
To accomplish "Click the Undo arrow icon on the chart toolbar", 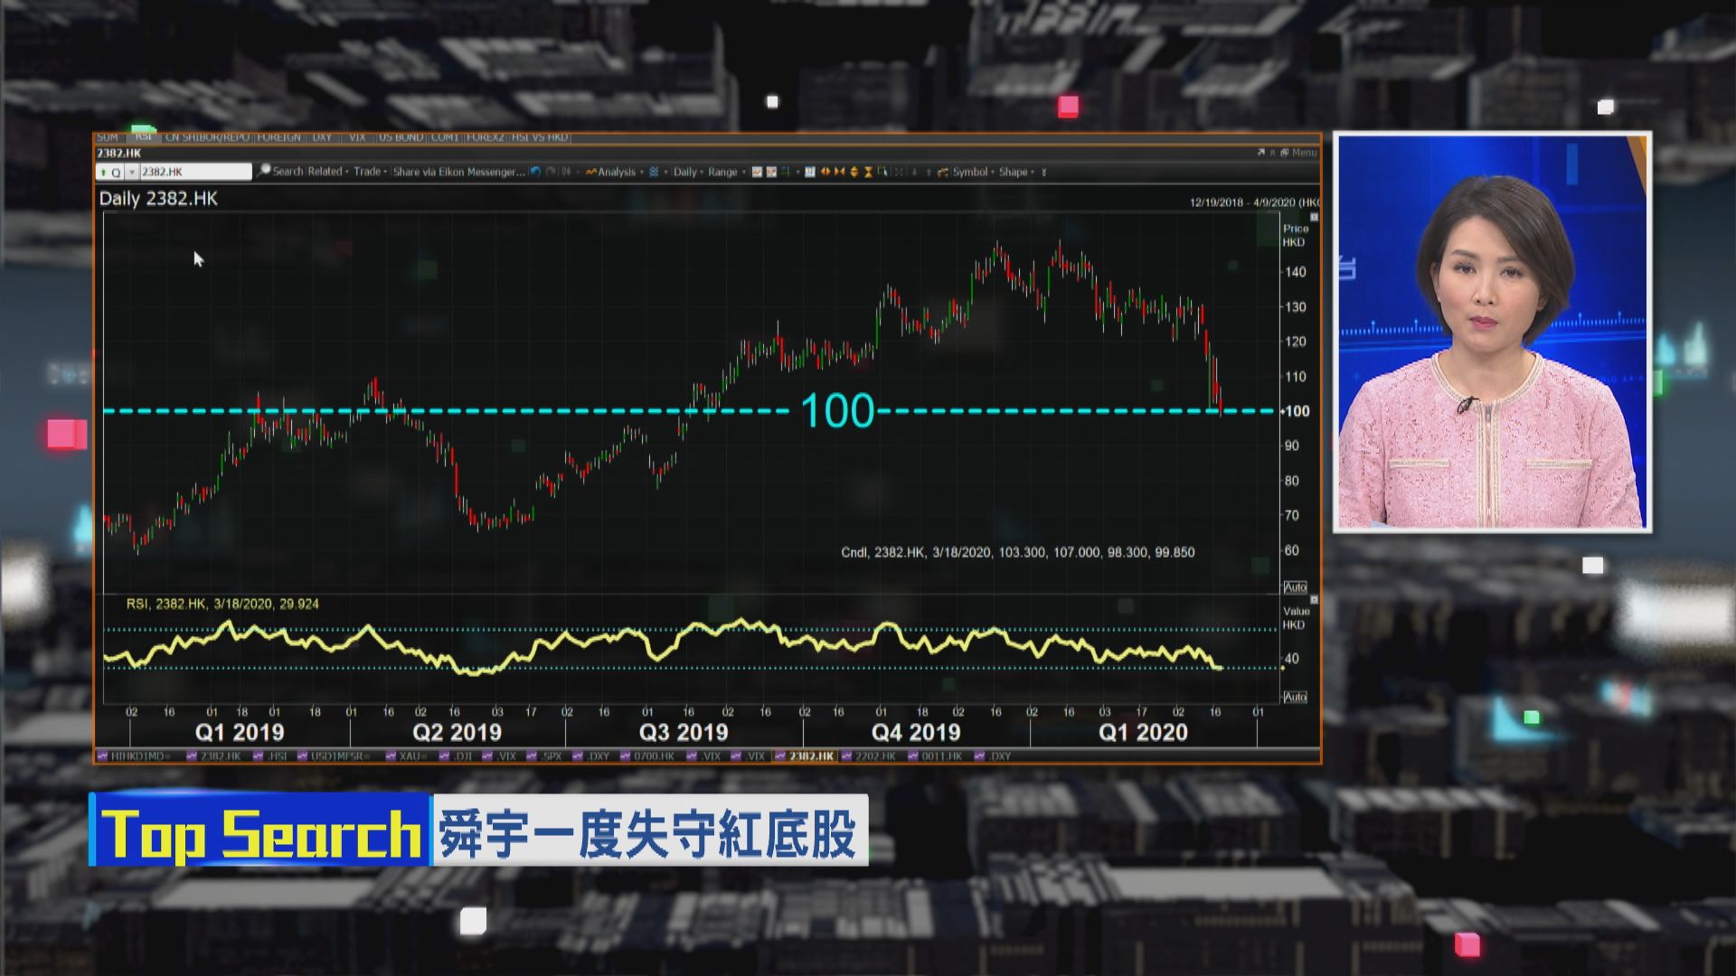I will point(533,171).
